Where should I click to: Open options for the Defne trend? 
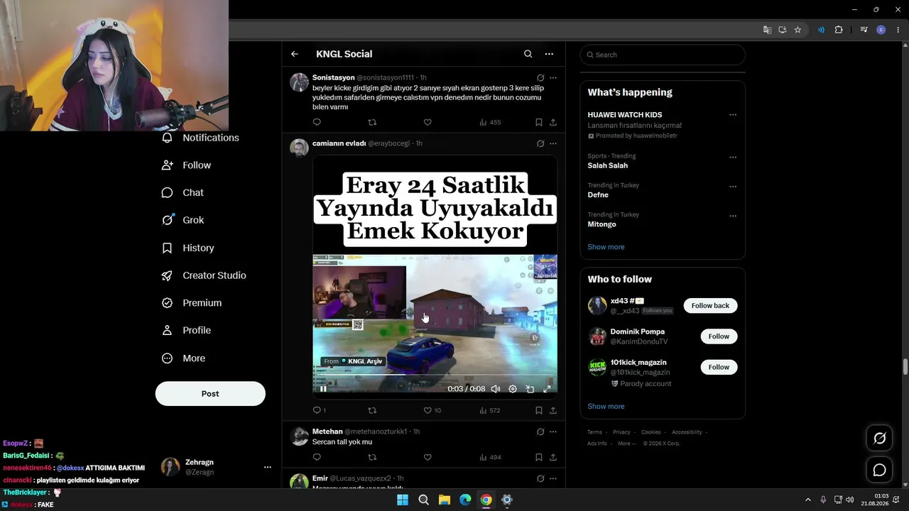(x=733, y=187)
